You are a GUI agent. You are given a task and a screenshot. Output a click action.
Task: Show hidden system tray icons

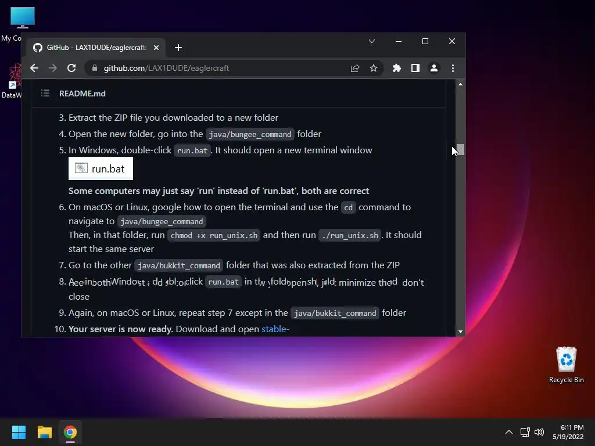point(509,432)
